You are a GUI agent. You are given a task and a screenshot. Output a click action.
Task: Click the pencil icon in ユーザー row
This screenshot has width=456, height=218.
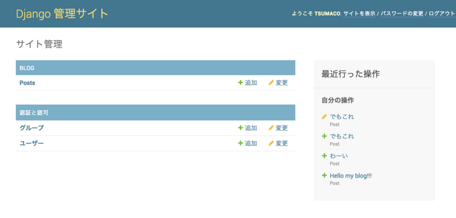[x=271, y=143]
